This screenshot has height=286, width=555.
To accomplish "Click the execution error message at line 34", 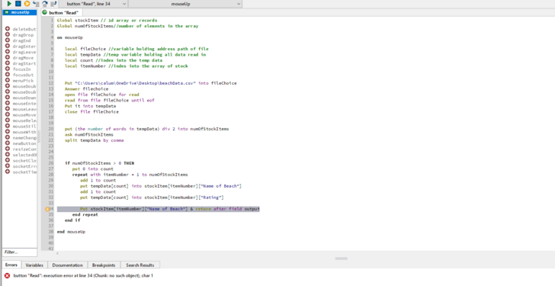I will click(x=83, y=275).
